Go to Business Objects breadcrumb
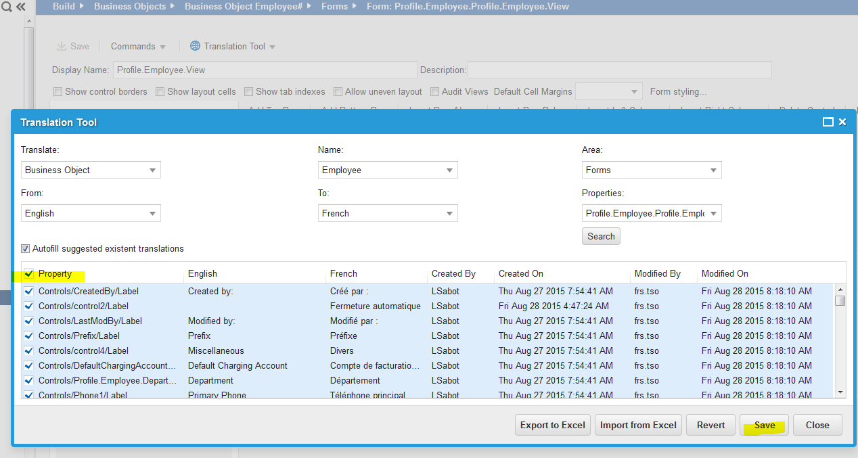 coord(129,7)
